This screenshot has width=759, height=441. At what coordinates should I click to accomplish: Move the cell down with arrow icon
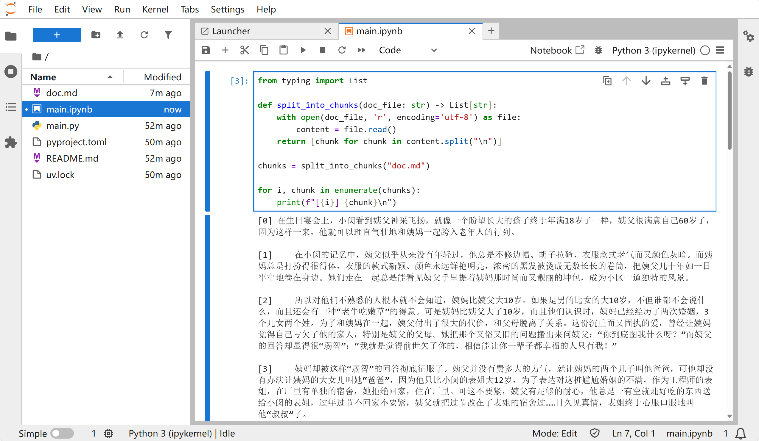point(646,81)
